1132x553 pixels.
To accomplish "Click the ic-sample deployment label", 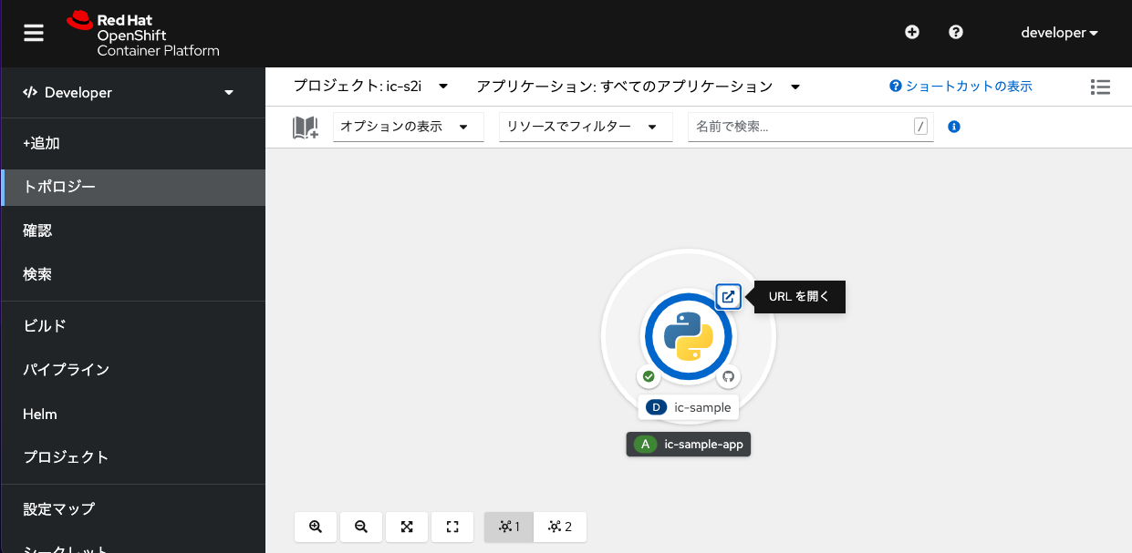I will [689, 407].
